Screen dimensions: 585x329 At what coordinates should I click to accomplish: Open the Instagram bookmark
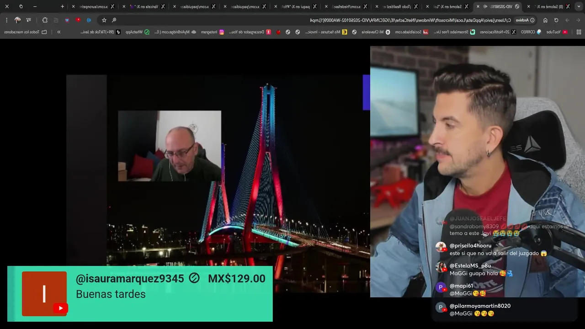(212, 32)
